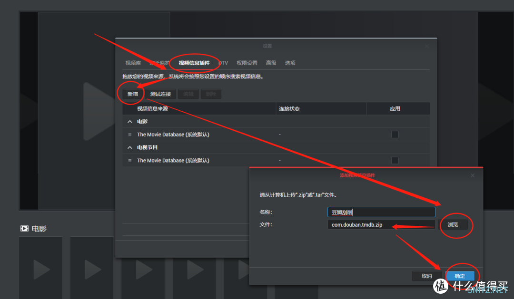This screenshot has width=514, height=299.
Task: Close the 添加视频信息插件 dialog with X
Action: pyautogui.click(x=473, y=175)
